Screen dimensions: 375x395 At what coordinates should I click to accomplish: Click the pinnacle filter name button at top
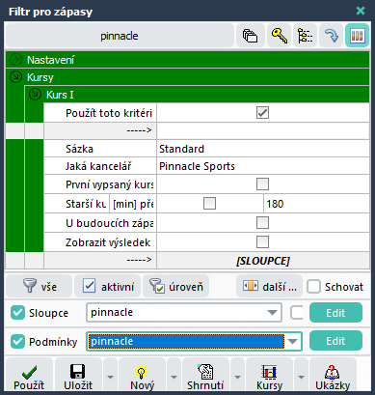(120, 36)
